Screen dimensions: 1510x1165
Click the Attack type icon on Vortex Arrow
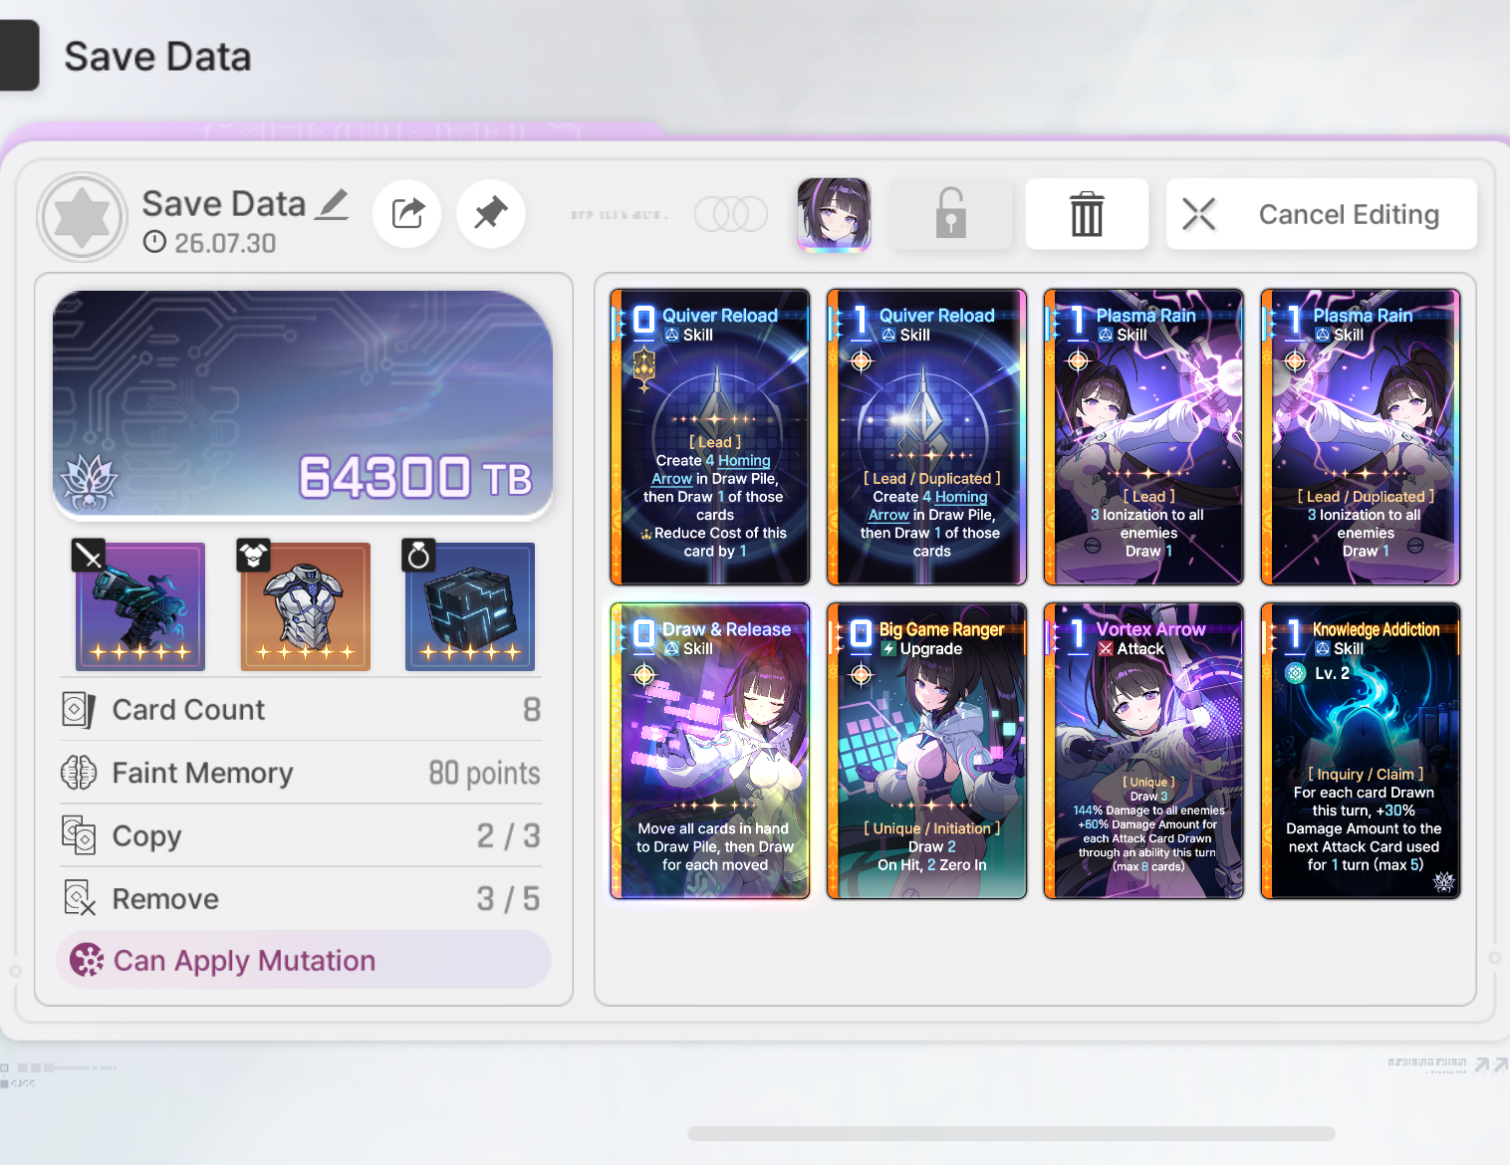point(1106,649)
